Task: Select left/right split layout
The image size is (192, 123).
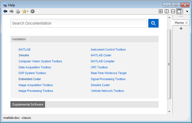Action: point(167,11)
